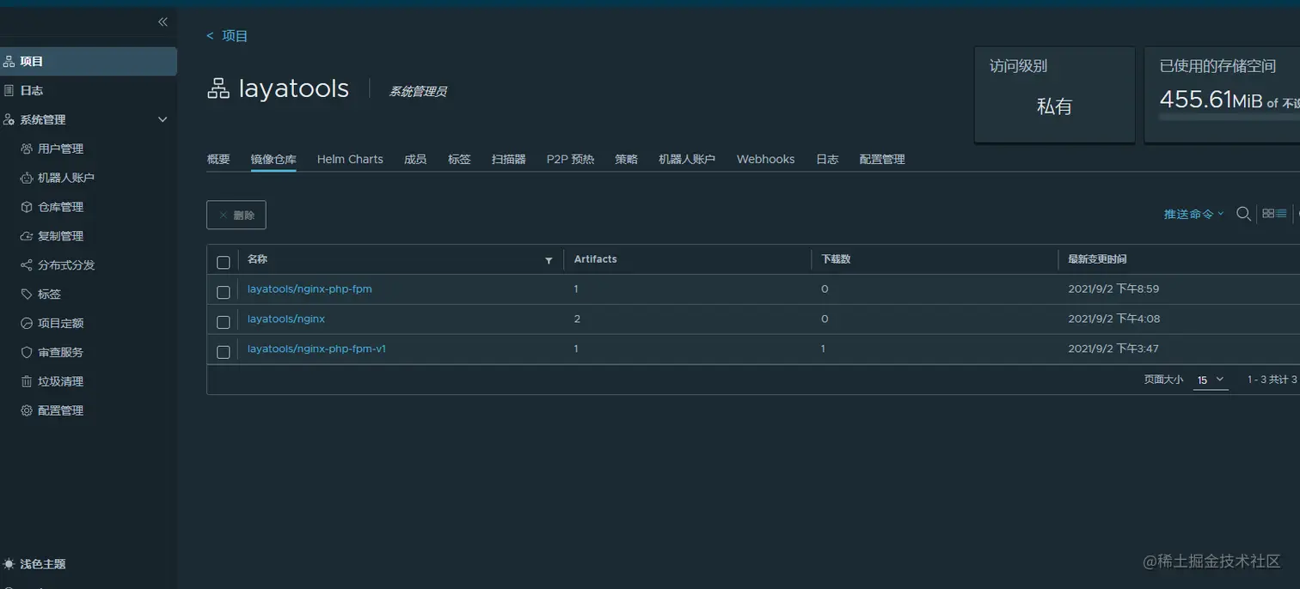
Task: Switch to the 策略 tab
Action: [x=626, y=160]
